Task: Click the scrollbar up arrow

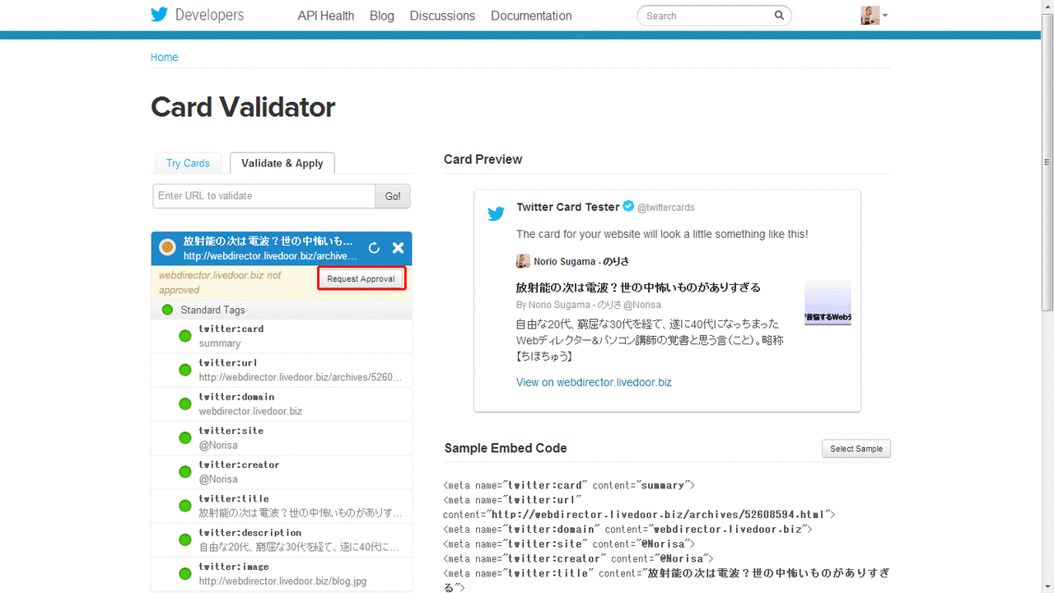Action: (1047, 7)
